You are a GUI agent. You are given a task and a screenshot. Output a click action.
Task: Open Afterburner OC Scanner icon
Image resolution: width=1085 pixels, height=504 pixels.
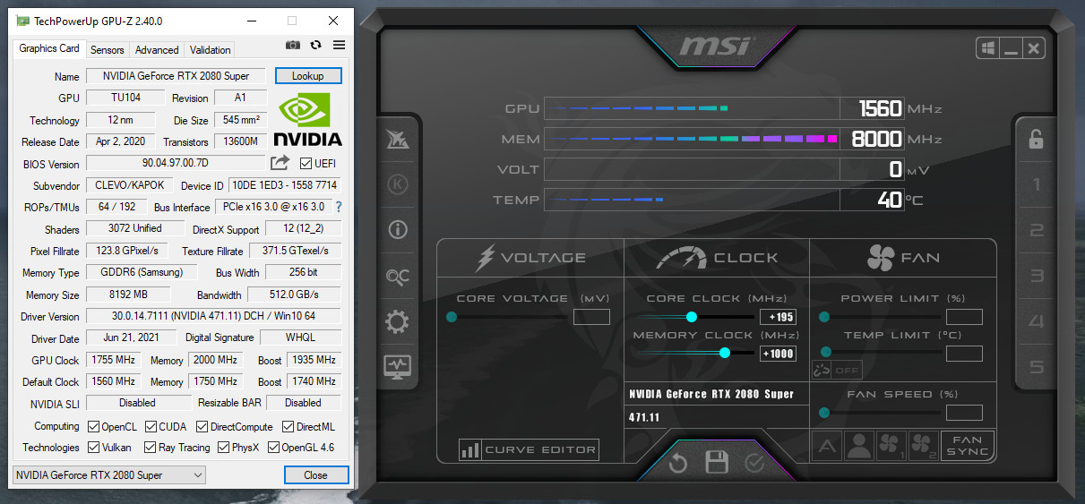pyautogui.click(x=398, y=278)
